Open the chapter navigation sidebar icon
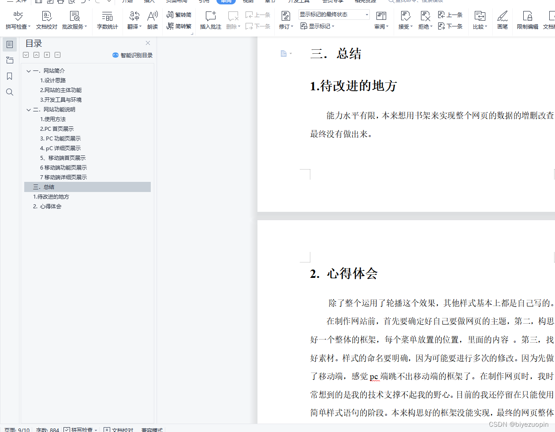Image resolution: width=555 pixels, height=432 pixels. [10, 60]
